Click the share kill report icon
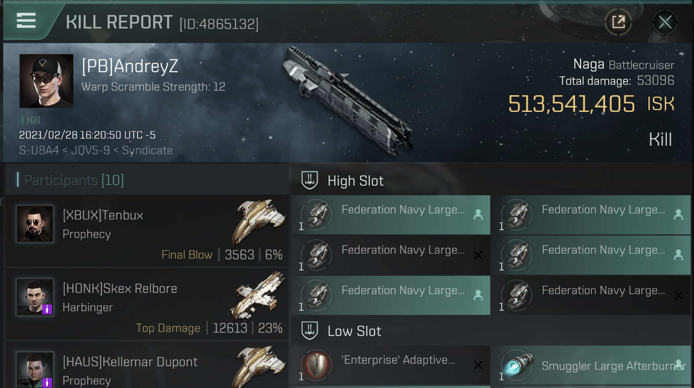 tap(618, 22)
